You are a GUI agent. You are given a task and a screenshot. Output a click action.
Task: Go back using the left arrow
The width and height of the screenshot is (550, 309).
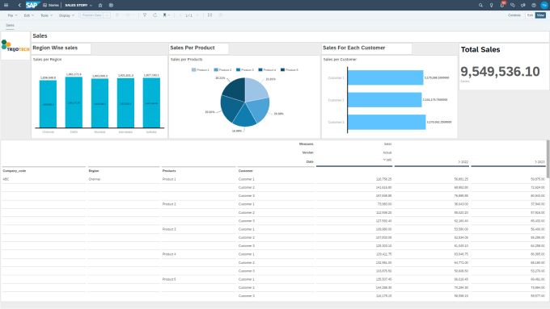[19, 6]
